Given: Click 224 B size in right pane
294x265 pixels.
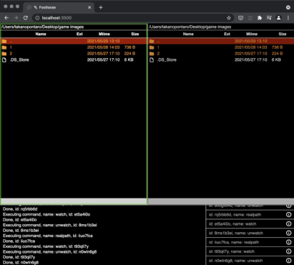Looking at the screenshot, I should [x=277, y=54].
